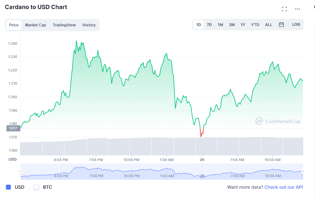Image resolution: width=315 pixels, height=199 pixels.
Task: Click the Check out our API link
Action: coord(284,187)
